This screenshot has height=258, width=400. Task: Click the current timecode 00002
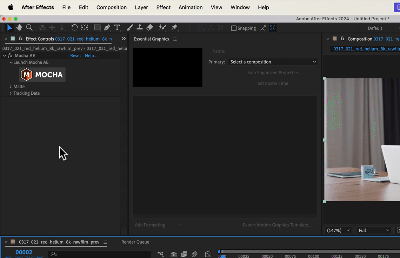[24, 252]
